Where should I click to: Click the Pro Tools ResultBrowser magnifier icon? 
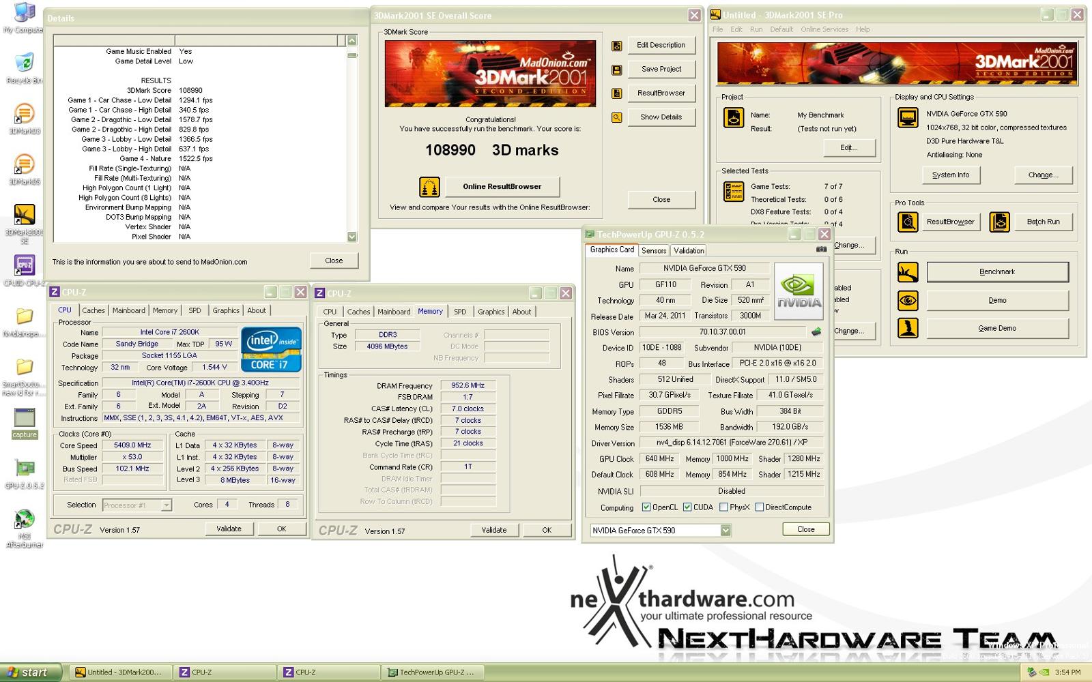908,222
